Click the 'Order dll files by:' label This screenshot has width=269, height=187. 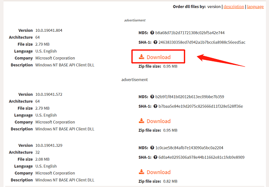(x=189, y=7)
